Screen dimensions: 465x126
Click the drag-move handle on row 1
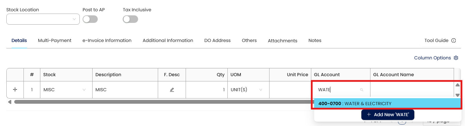coord(15,90)
